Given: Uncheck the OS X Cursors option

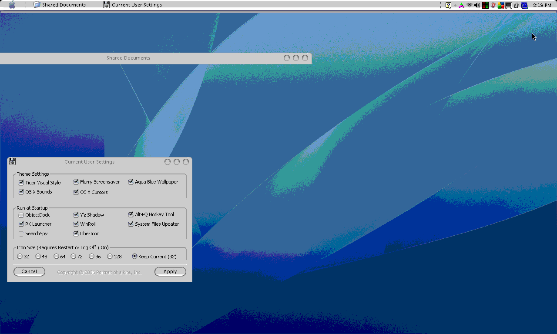Looking at the screenshot, I should tap(76, 192).
